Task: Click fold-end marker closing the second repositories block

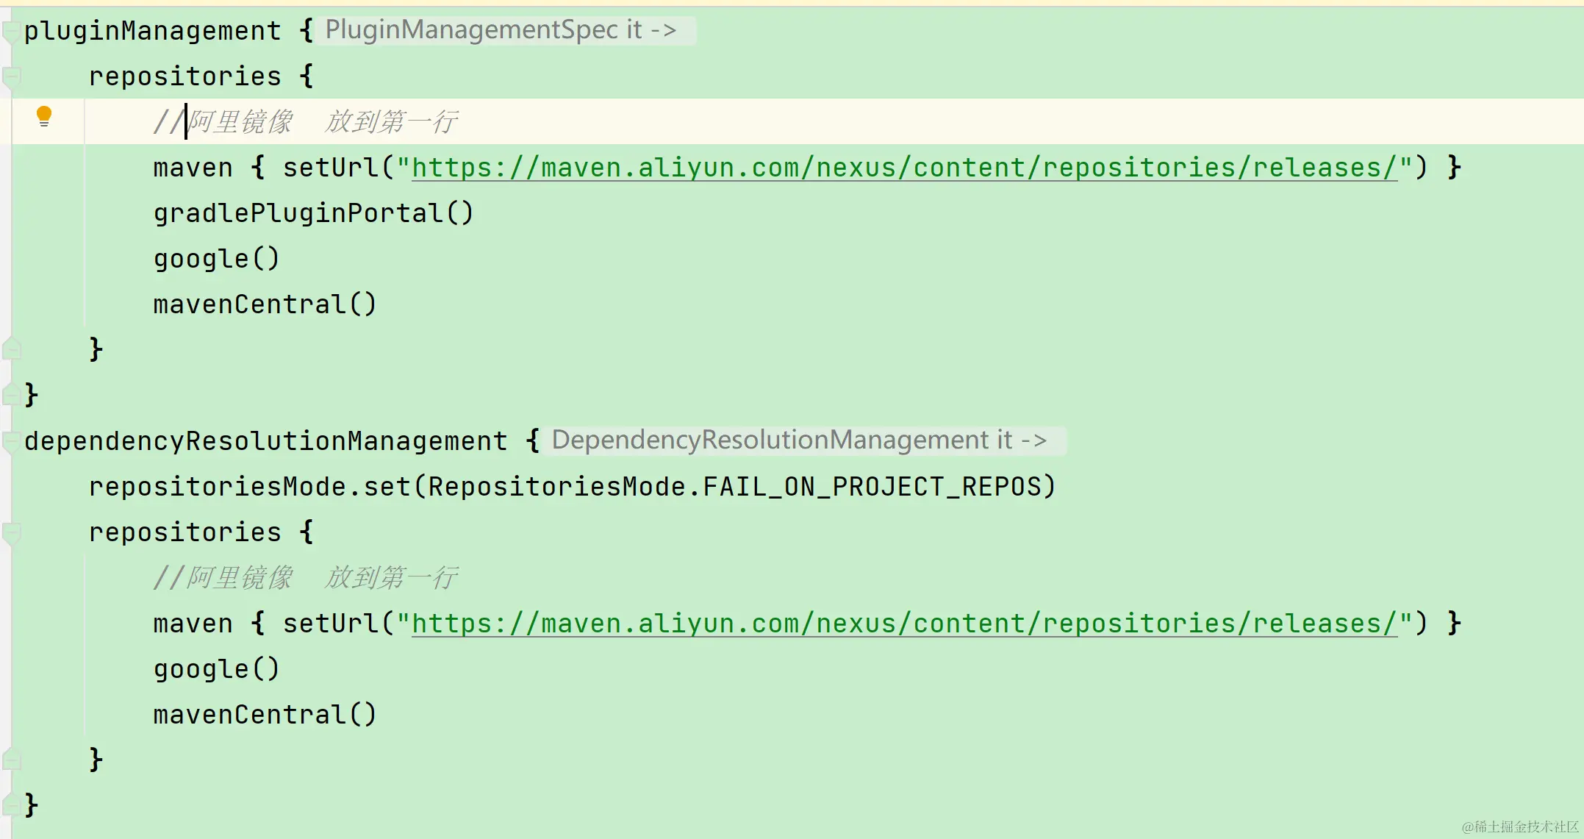Action: [x=11, y=759]
